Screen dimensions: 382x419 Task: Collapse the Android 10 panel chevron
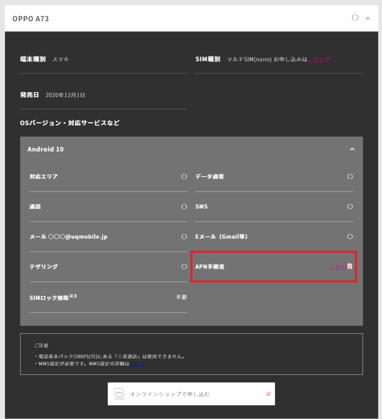(x=353, y=149)
